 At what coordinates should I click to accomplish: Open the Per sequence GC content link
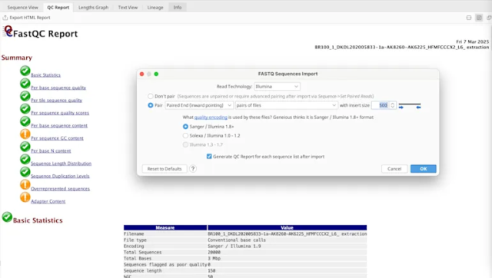(x=57, y=138)
